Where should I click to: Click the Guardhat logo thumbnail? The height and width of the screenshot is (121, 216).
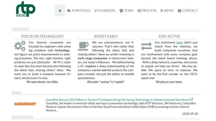(25, 104)
